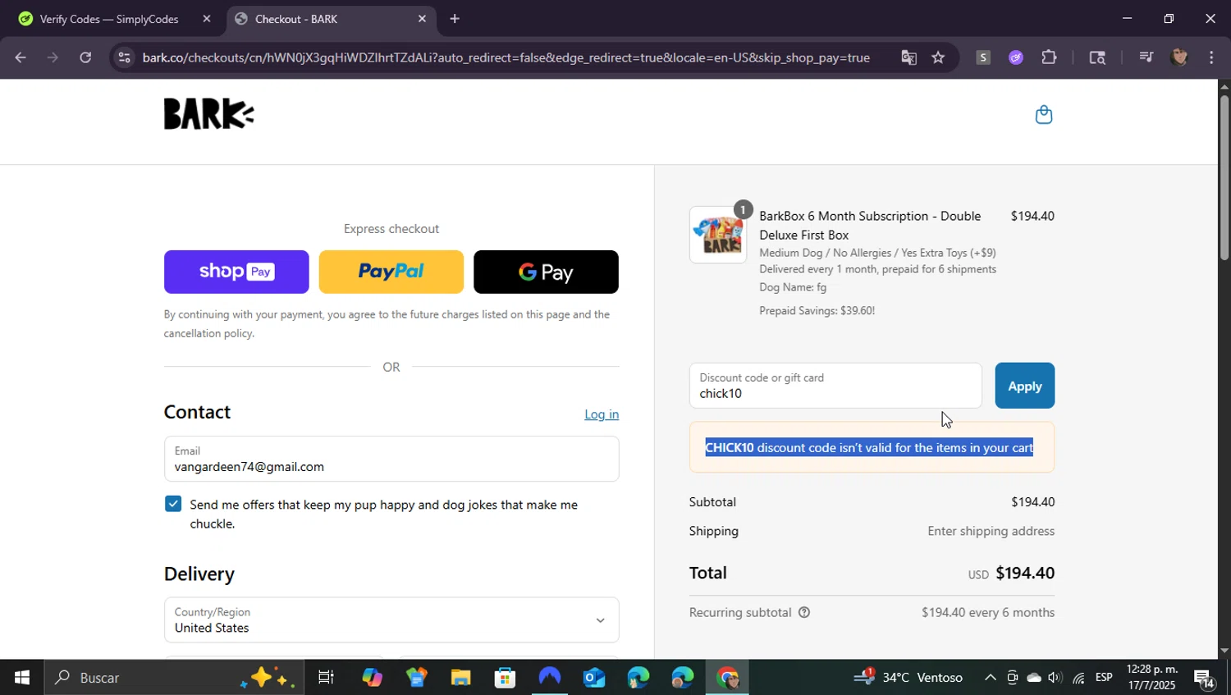
Task: Open the Windows Start menu
Action: [x=21, y=678]
